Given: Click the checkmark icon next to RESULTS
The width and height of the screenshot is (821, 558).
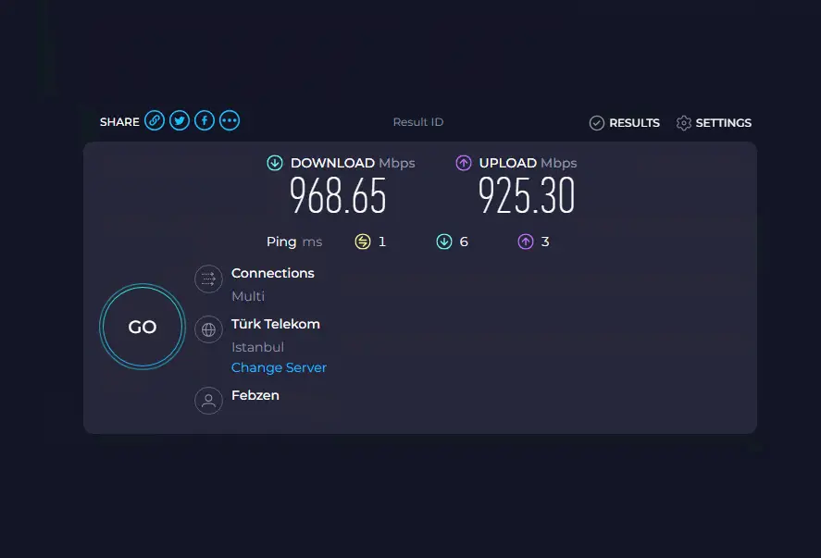Looking at the screenshot, I should [598, 122].
